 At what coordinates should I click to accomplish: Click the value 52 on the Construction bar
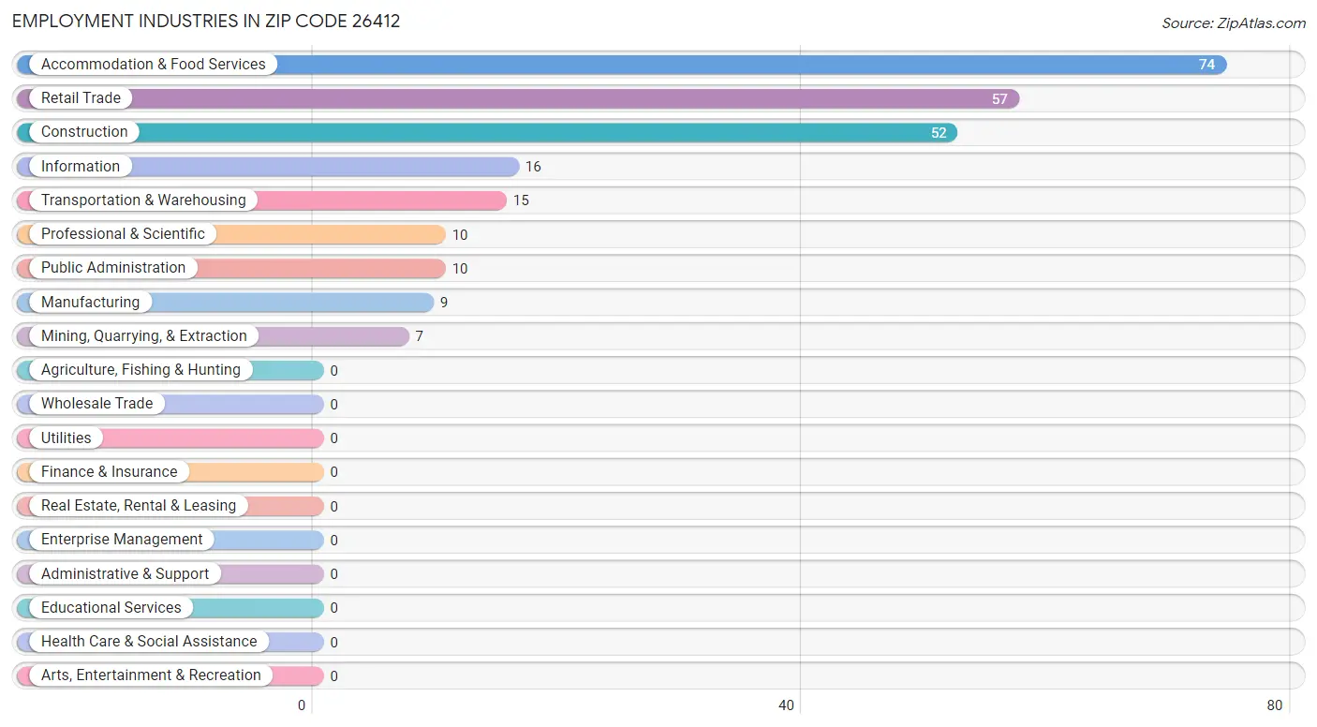(939, 133)
